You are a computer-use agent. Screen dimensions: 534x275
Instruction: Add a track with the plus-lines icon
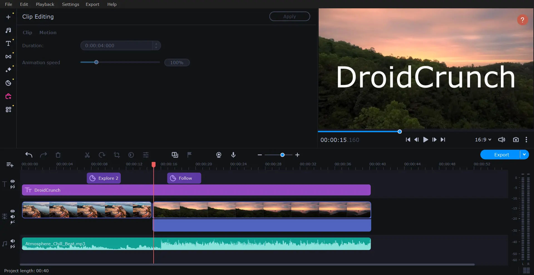(10, 165)
